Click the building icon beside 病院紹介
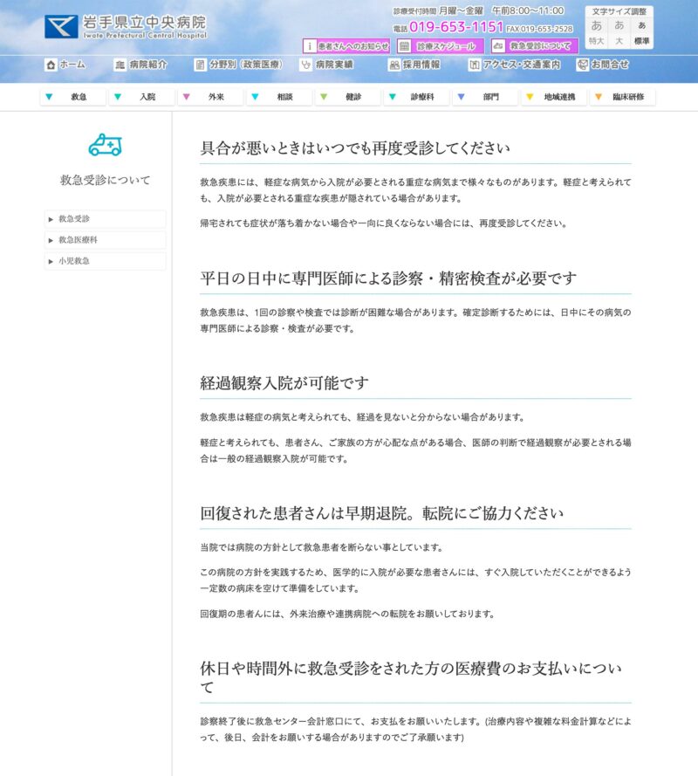 click(x=120, y=65)
